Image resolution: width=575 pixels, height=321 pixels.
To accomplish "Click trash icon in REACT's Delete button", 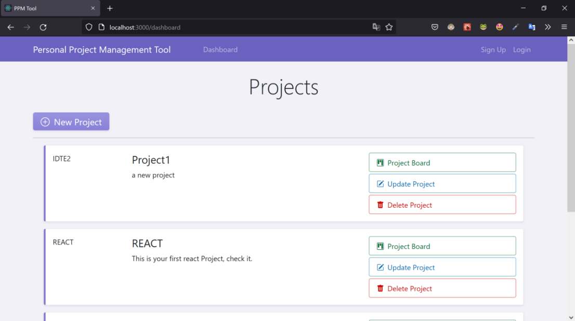I will (x=380, y=288).
